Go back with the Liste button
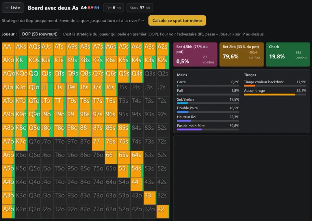Image resolution: width=312 pixels, height=221 pixels. pos(13,8)
